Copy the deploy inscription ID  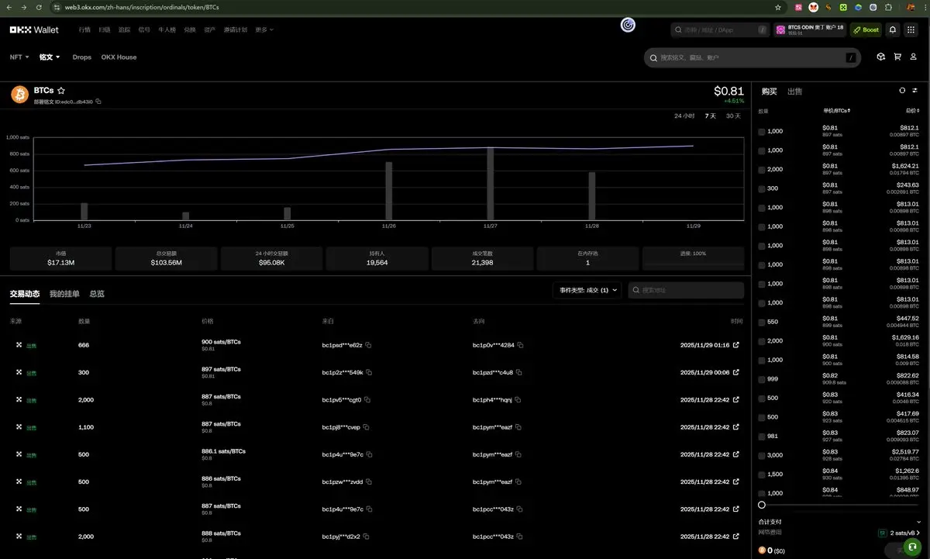pos(98,102)
